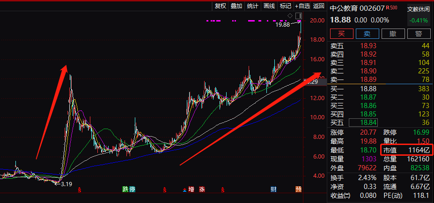
Task: Click the 最低 value 18.70
Action: (x=368, y=151)
